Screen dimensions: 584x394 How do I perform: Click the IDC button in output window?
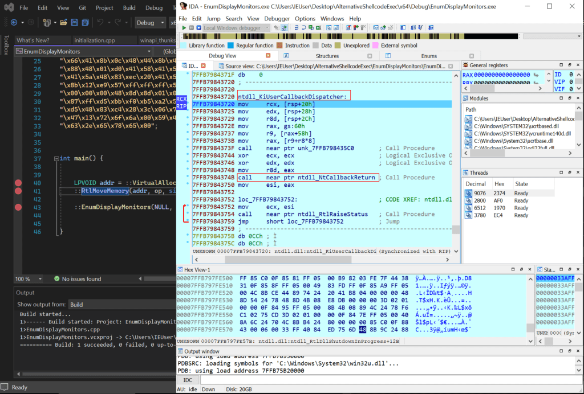tap(188, 379)
